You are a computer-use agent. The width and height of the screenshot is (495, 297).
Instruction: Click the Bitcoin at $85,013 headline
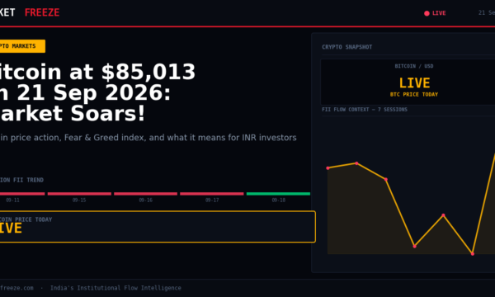pos(97,92)
